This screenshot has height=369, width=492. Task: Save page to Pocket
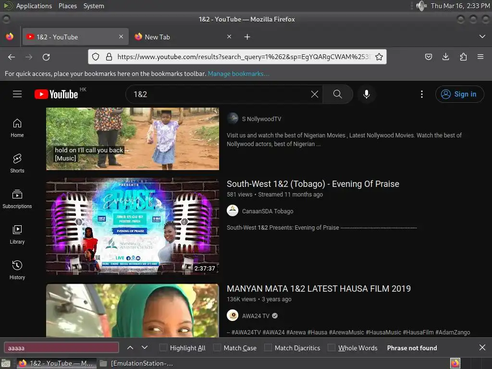428,57
